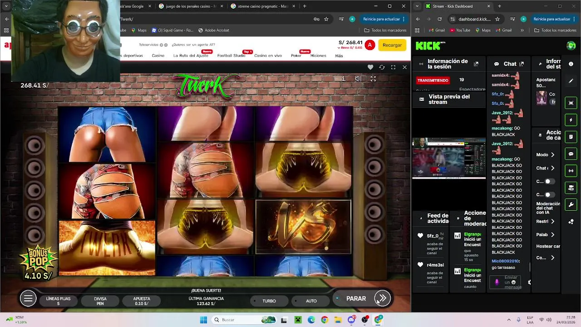The image size is (581, 327).
Task: Toggle the lightning bolt icon in Kick sidebar
Action: point(571,120)
